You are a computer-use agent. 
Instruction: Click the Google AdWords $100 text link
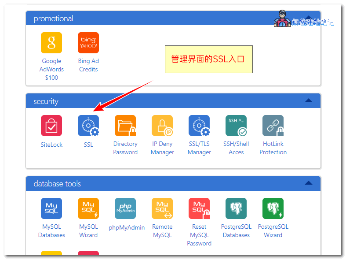point(51,70)
